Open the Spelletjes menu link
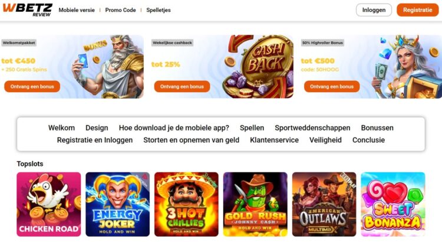 [159, 10]
